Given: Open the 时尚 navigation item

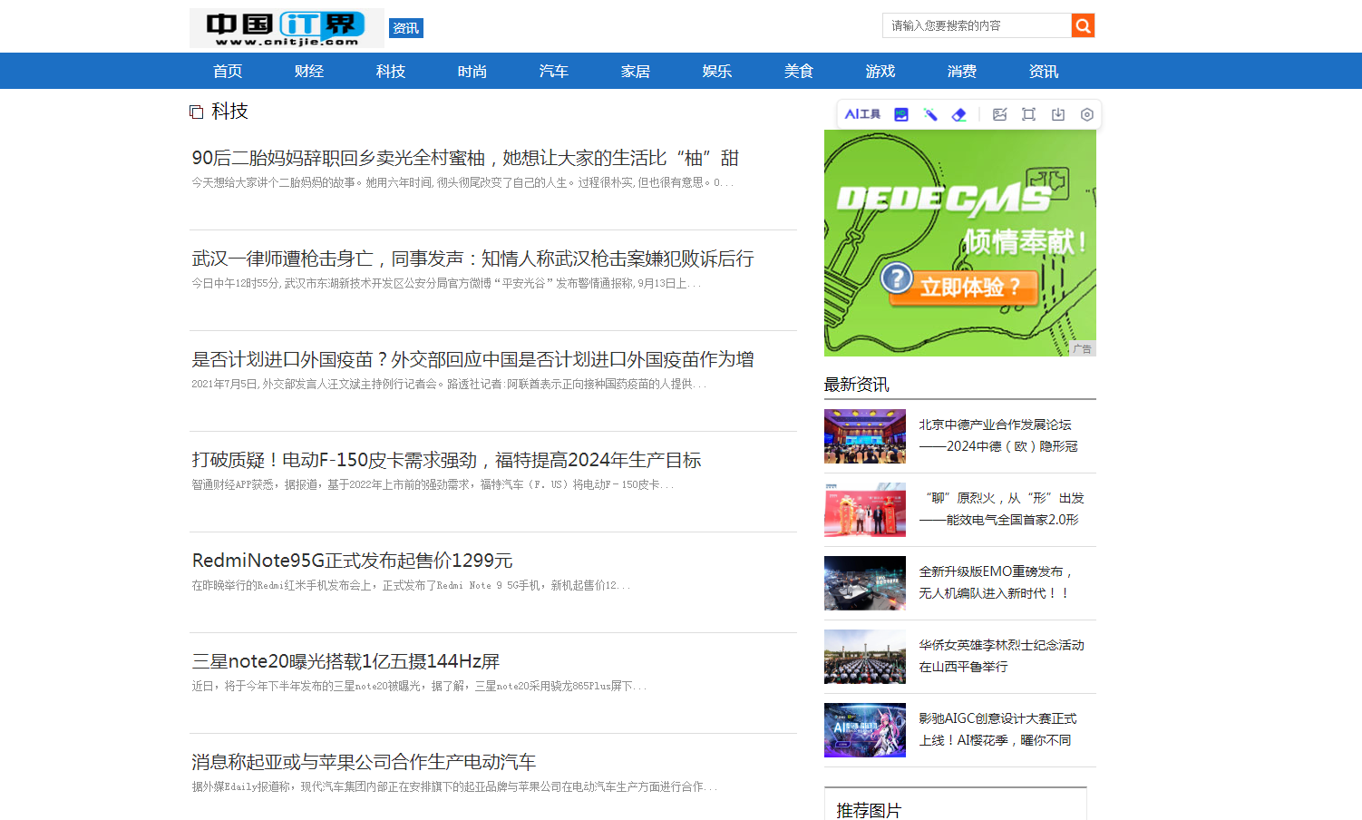Looking at the screenshot, I should (472, 71).
